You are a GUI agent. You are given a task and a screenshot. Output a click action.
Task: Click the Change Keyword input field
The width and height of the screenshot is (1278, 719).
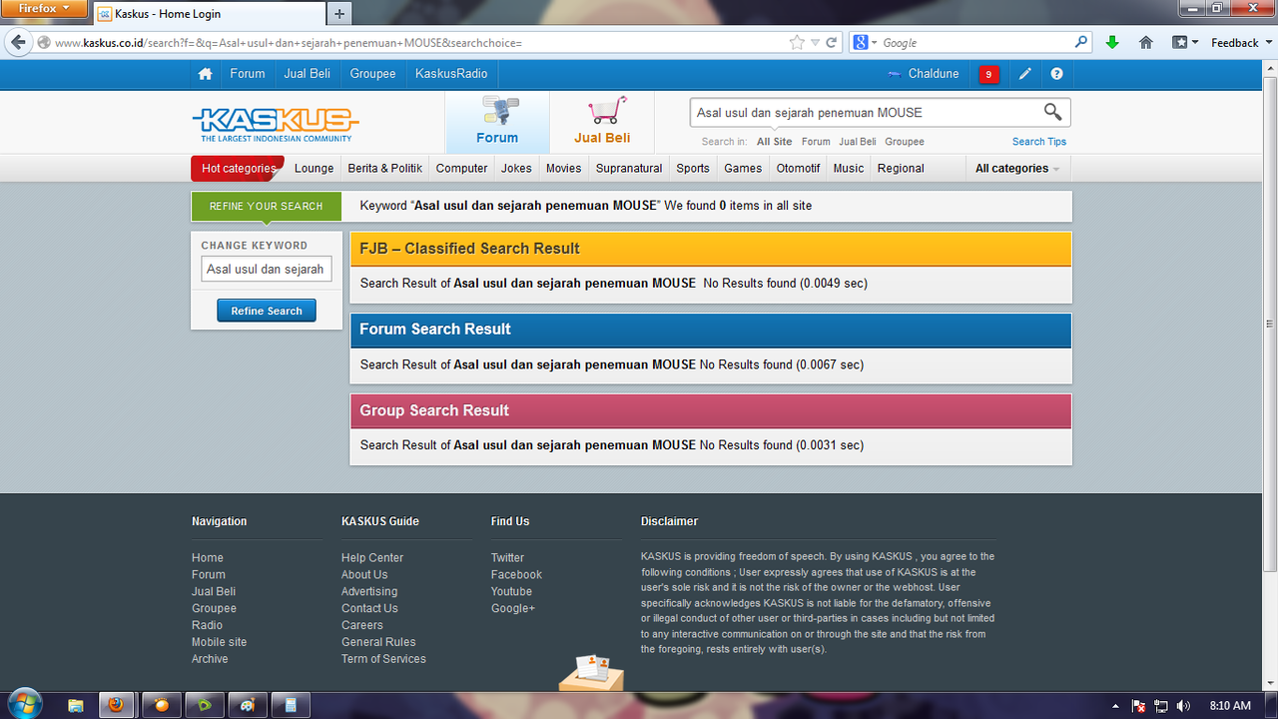(x=267, y=269)
